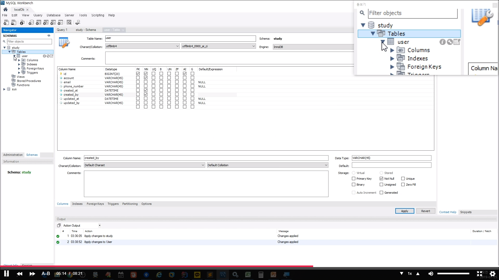499x280 pixels.
Task: Click open SQL script file icon
Action: click(x=14, y=23)
